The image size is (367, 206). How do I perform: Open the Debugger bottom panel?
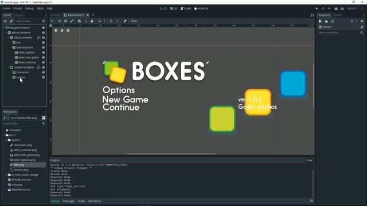point(69,201)
